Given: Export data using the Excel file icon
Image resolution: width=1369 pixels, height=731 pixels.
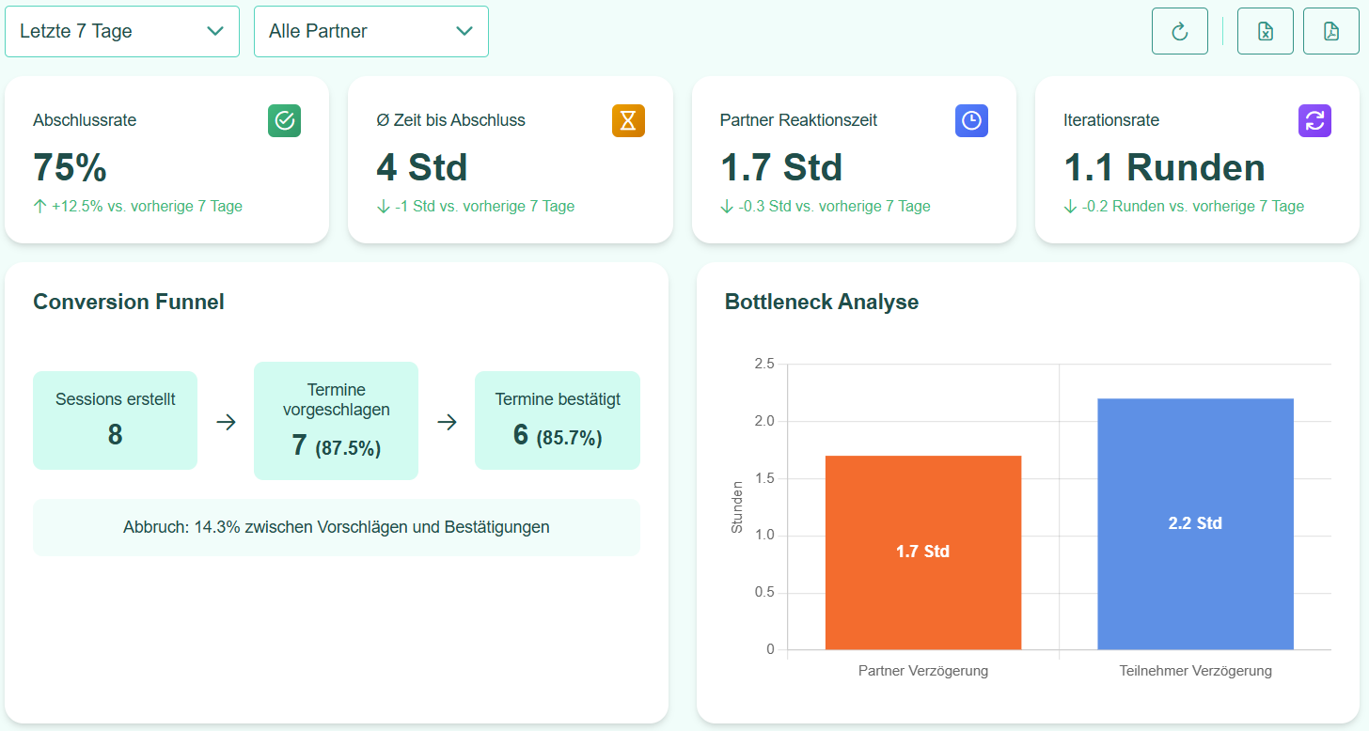Looking at the screenshot, I should pyautogui.click(x=1265, y=30).
